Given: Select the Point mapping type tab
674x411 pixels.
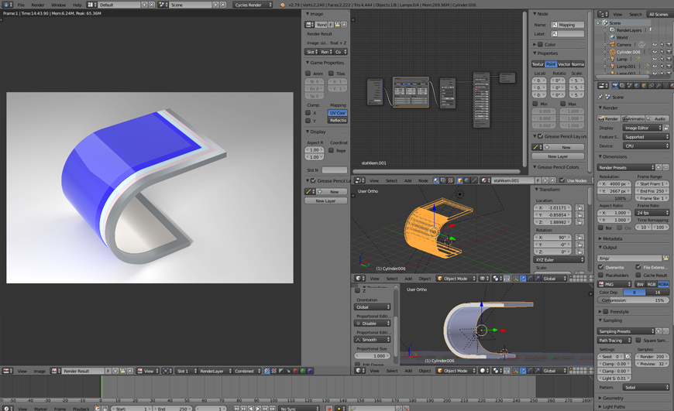Looking at the screenshot, I should click(551, 64).
